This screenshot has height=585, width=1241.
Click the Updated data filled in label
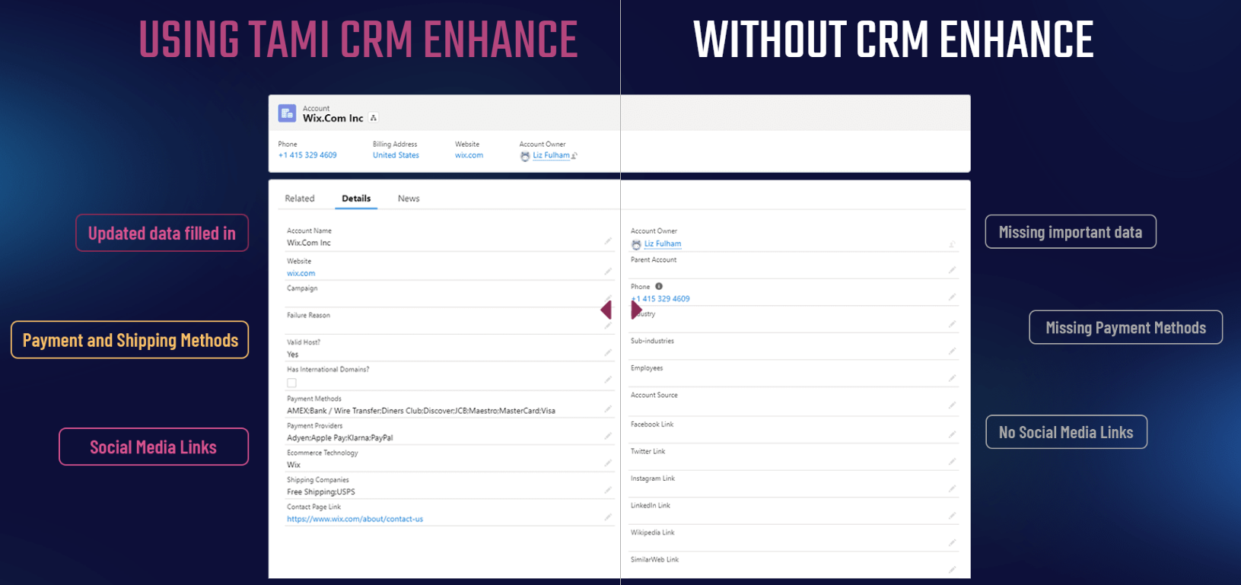click(162, 233)
